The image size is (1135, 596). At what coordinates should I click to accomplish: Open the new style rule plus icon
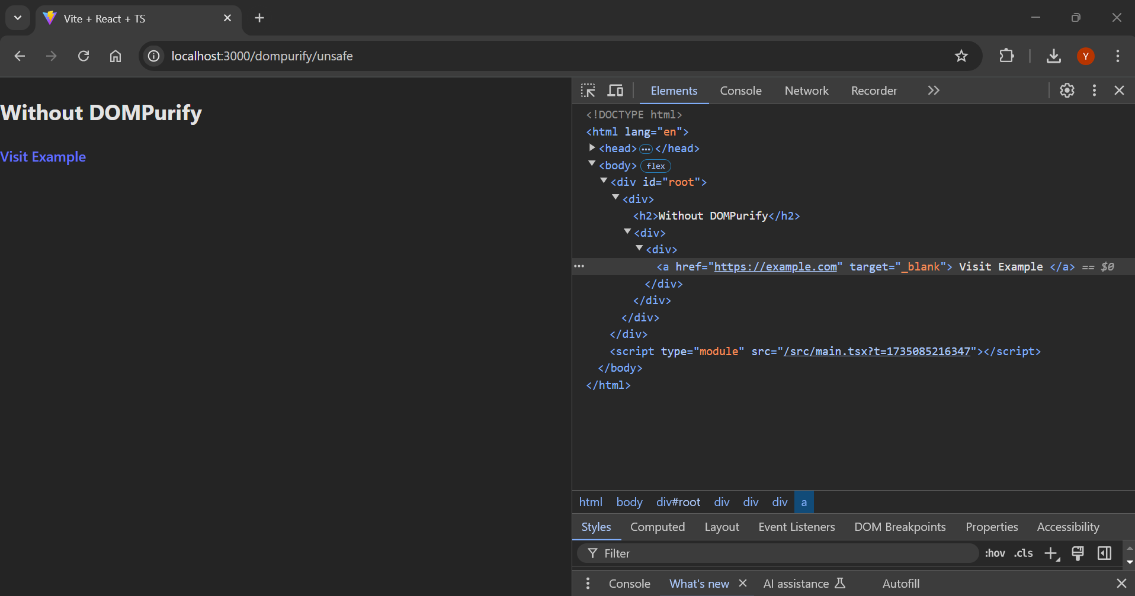tap(1051, 553)
